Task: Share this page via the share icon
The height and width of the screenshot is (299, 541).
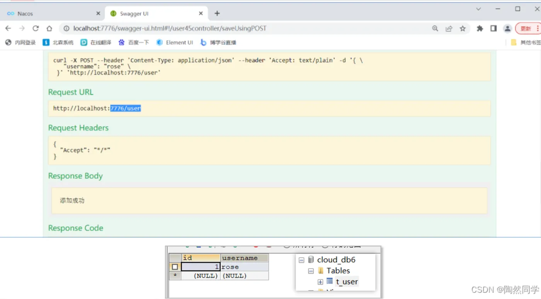Action: pyautogui.click(x=449, y=28)
